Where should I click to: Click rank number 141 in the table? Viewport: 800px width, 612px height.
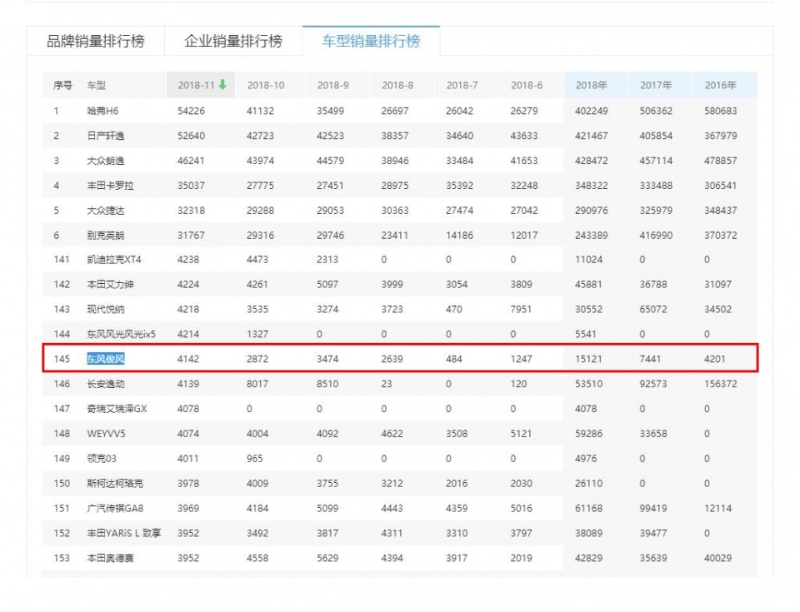(62, 259)
